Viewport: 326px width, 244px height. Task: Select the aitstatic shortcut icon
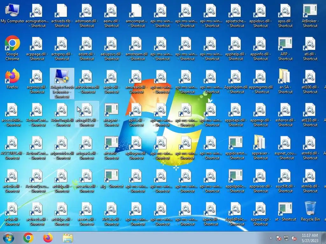pos(111,147)
